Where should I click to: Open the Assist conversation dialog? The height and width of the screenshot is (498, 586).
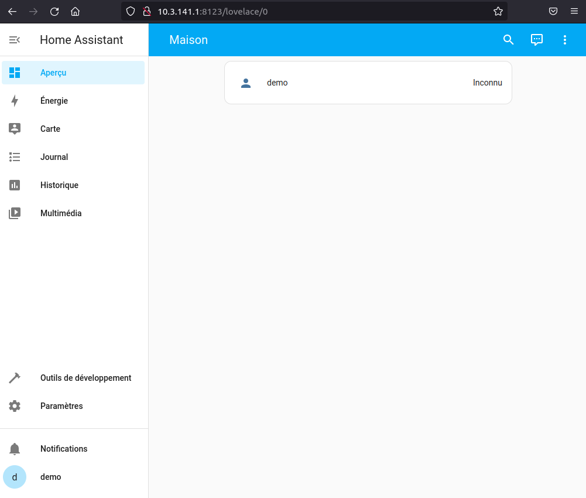click(x=536, y=40)
